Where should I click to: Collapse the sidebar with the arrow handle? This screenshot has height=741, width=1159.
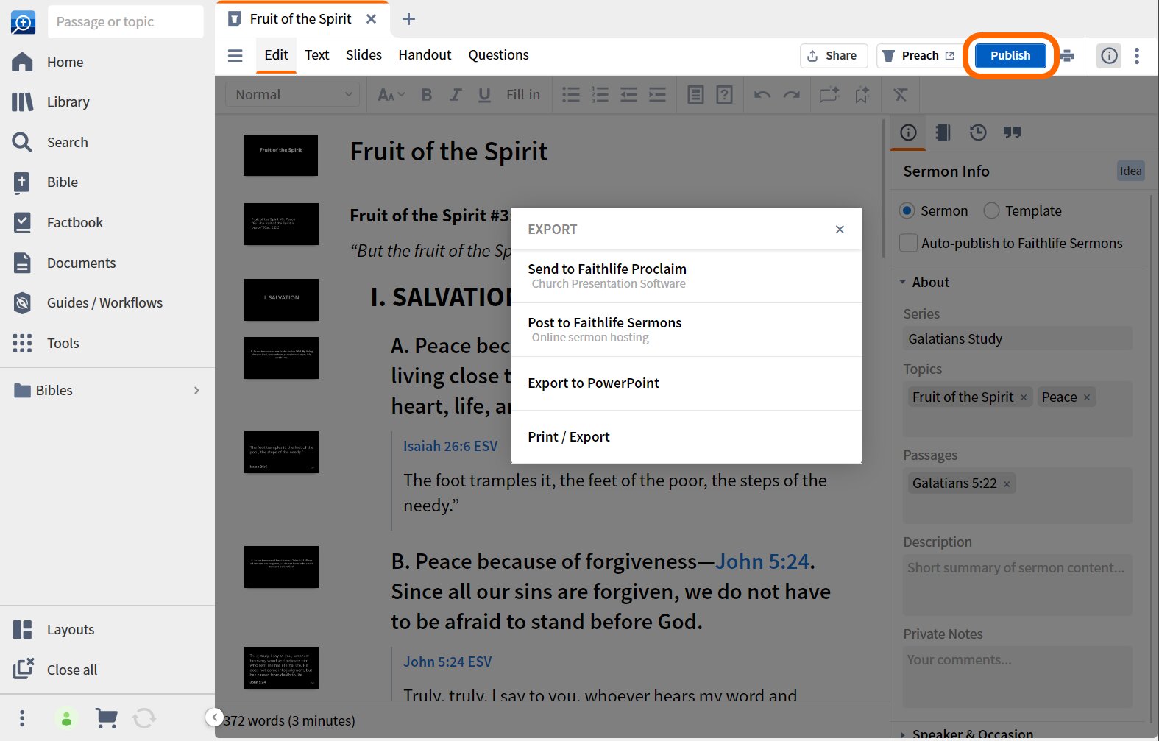click(214, 717)
